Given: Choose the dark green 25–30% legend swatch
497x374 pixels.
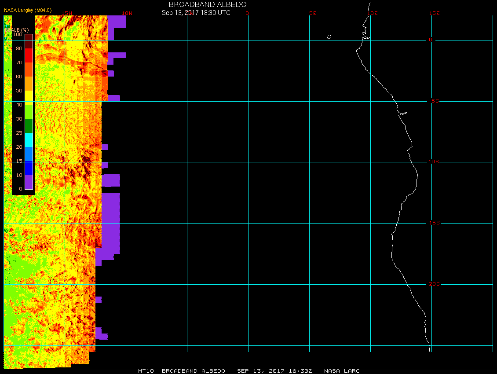Looking at the screenshot, I should [x=29, y=126].
